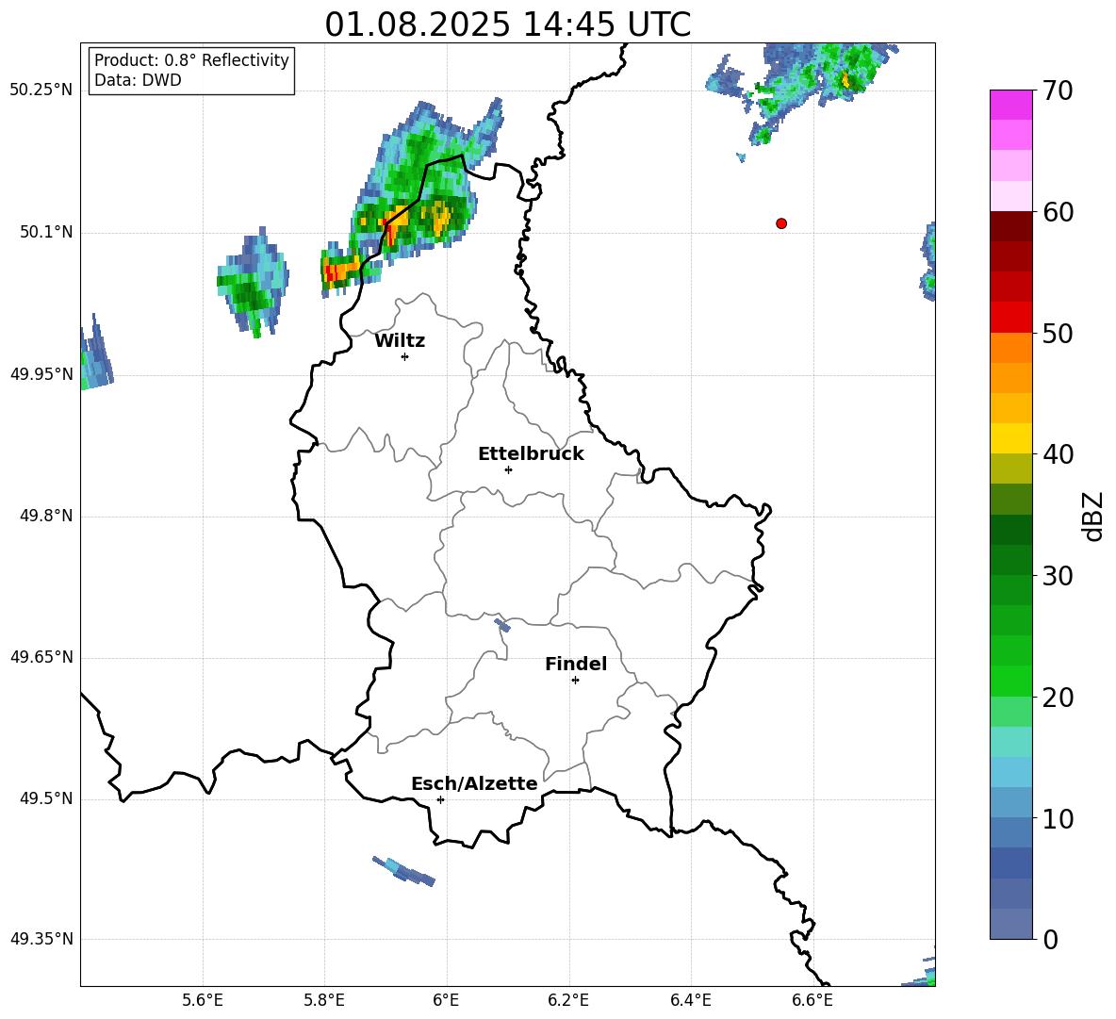
Task: Click the small echo strip south of Esch/Alzette
Action: [403, 871]
